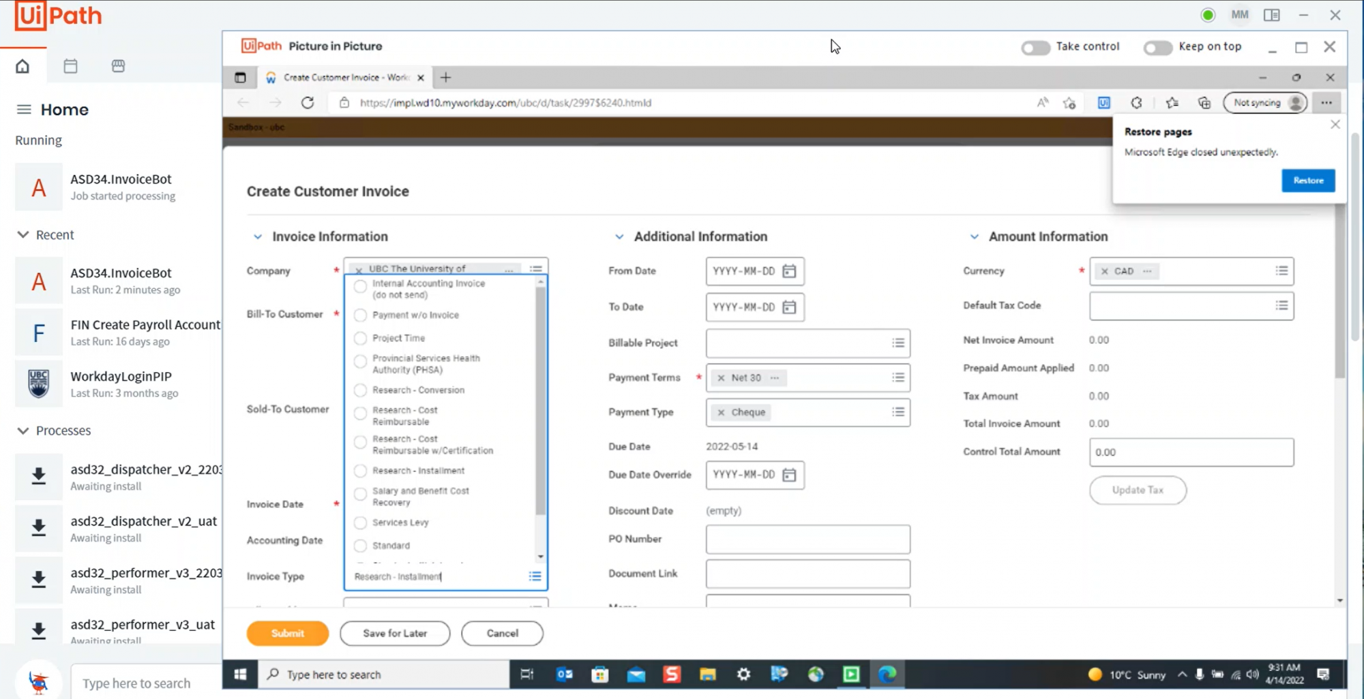Switch to Create Customer Invoice browser tab
The width and height of the screenshot is (1364, 699).
pos(345,78)
